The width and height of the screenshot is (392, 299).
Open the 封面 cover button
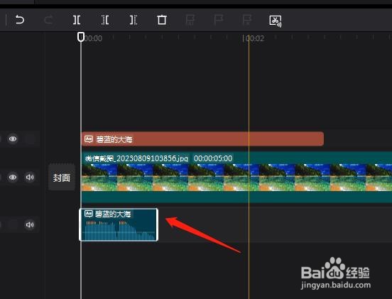click(x=62, y=178)
